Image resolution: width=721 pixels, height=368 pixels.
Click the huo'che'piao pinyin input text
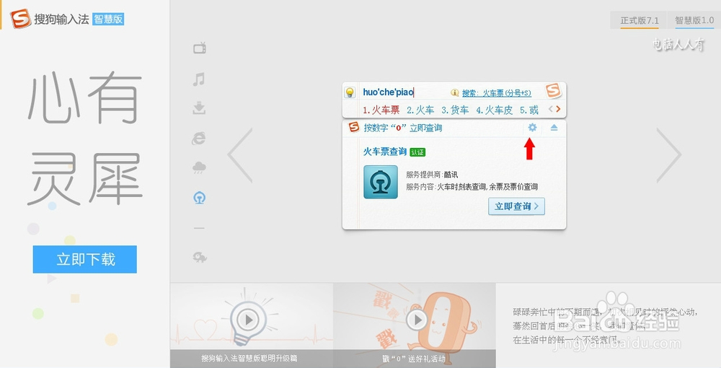(388, 92)
